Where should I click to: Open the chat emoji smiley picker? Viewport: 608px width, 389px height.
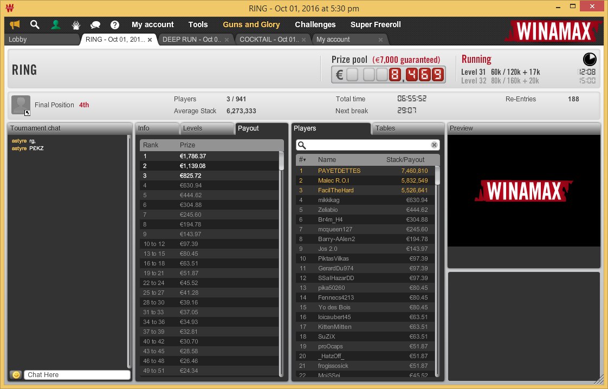(x=16, y=375)
